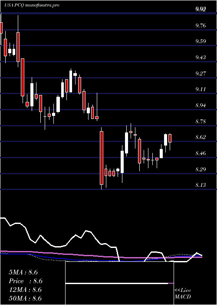Select the last red candlestick on the right
The width and height of the screenshot is (217, 305).
pyautogui.click(x=170, y=138)
